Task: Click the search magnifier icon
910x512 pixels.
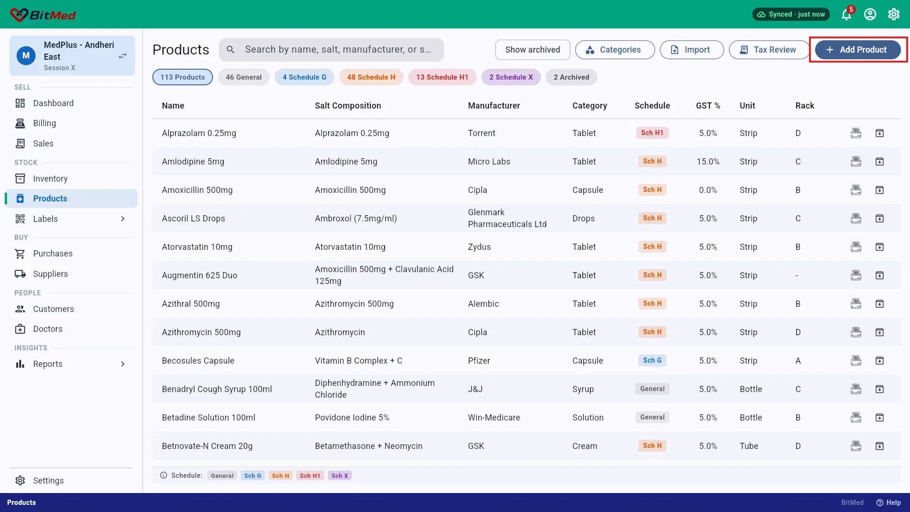Action: pyautogui.click(x=230, y=49)
